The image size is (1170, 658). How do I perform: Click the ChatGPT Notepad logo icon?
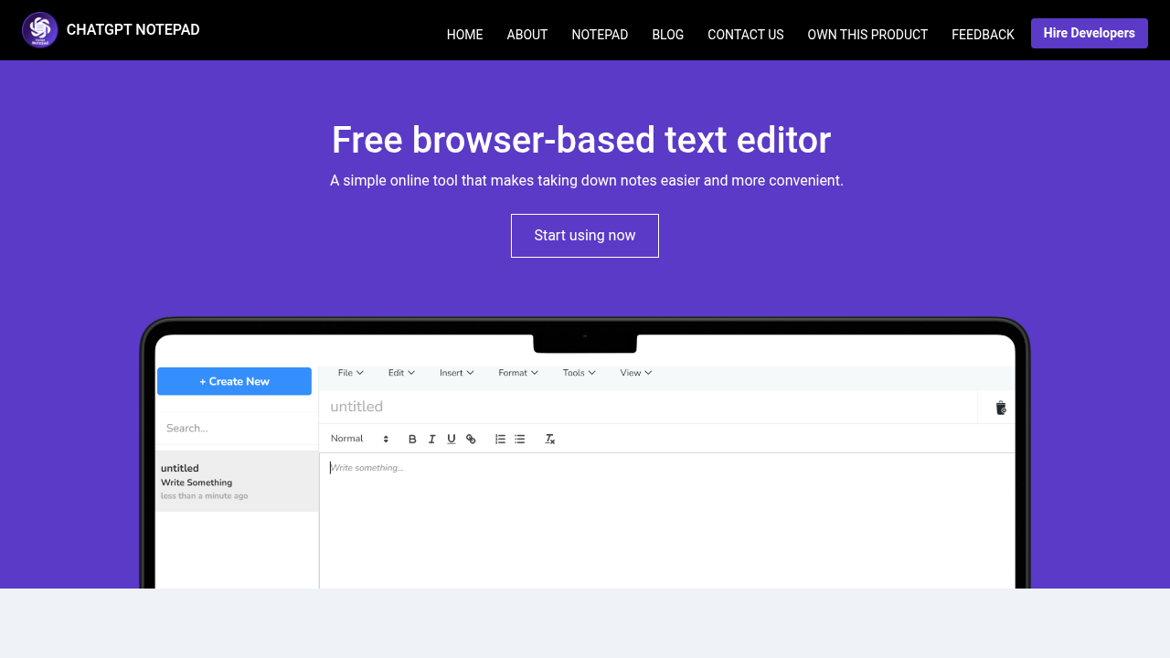40,30
